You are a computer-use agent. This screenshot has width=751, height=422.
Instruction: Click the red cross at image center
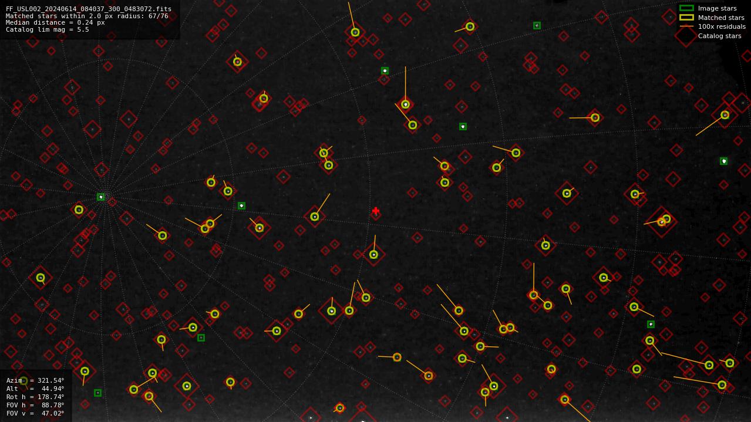376,211
